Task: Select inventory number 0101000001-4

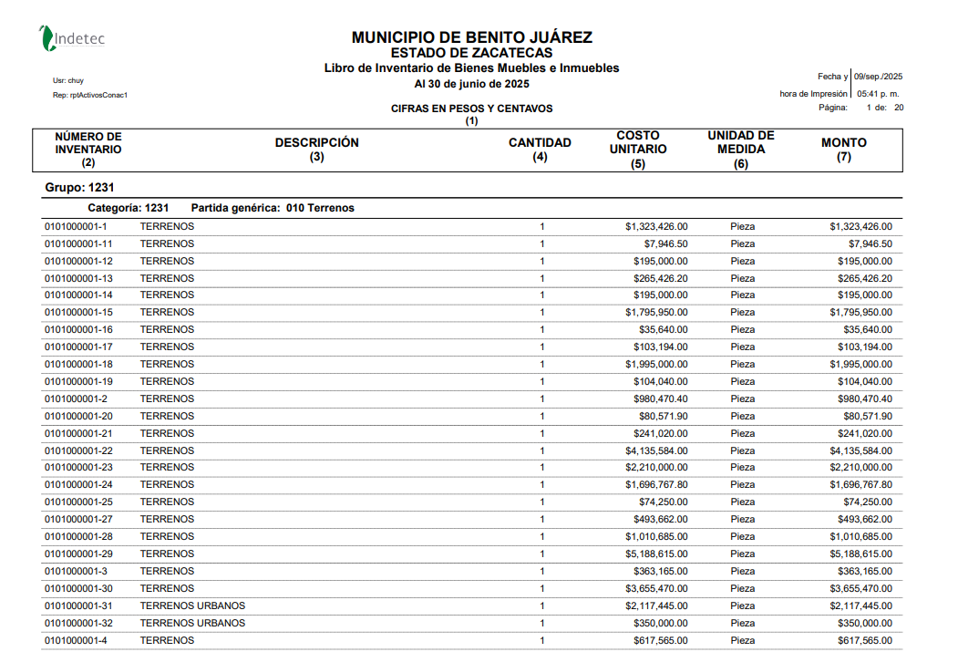Action: (76, 640)
